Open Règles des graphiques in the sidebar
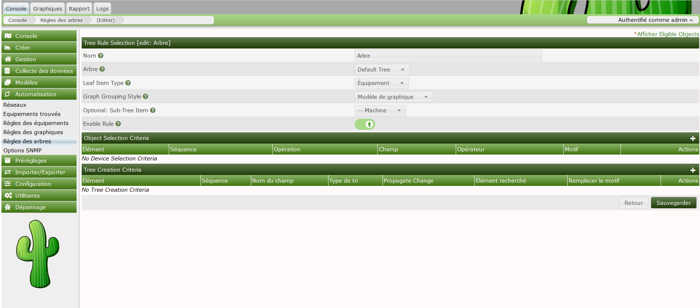Image resolution: width=700 pixels, height=308 pixels. (33, 132)
